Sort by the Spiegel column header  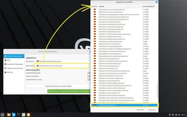(120, 6)
